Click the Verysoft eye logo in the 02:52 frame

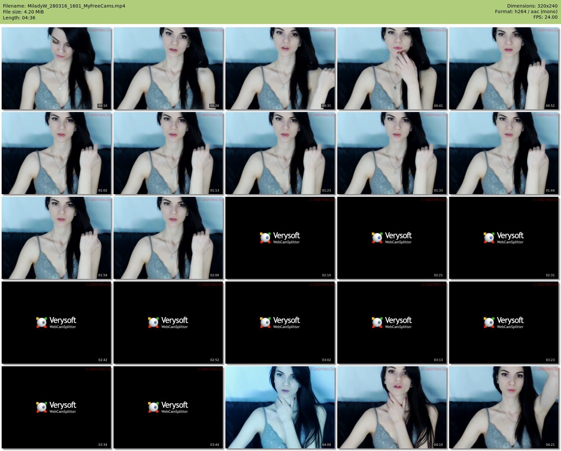coord(153,322)
